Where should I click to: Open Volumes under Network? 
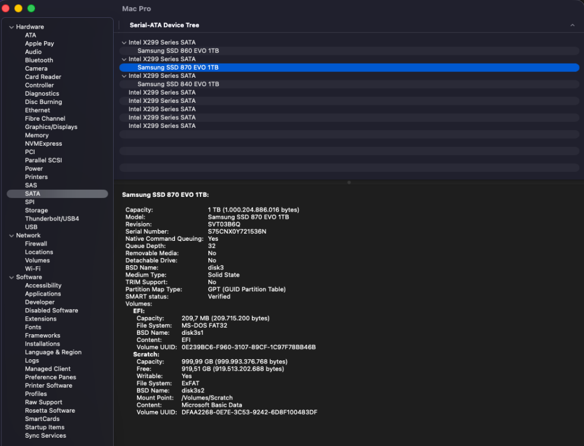coord(38,260)
